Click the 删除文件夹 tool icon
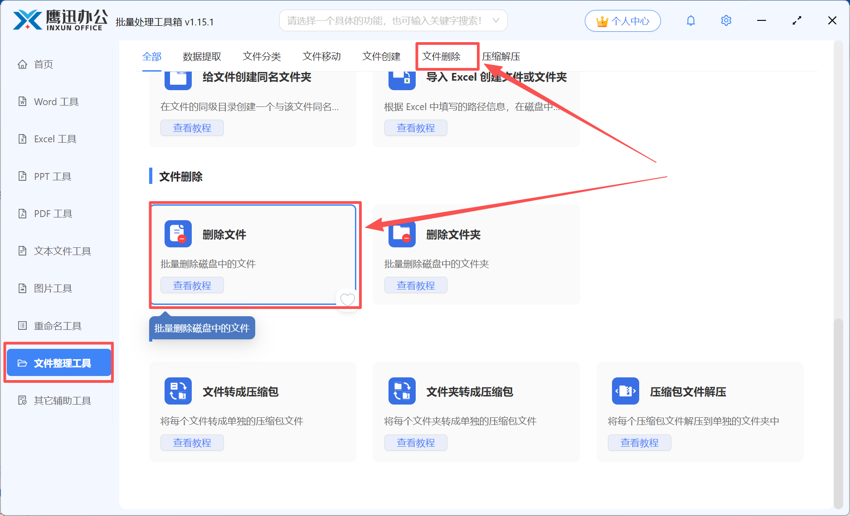This screenshot has height=516, width=850. point(402,234)
